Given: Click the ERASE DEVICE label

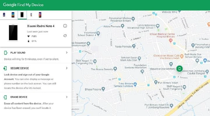Looking at the screenshot, I should pyautogui.click(x=19, y=97).
